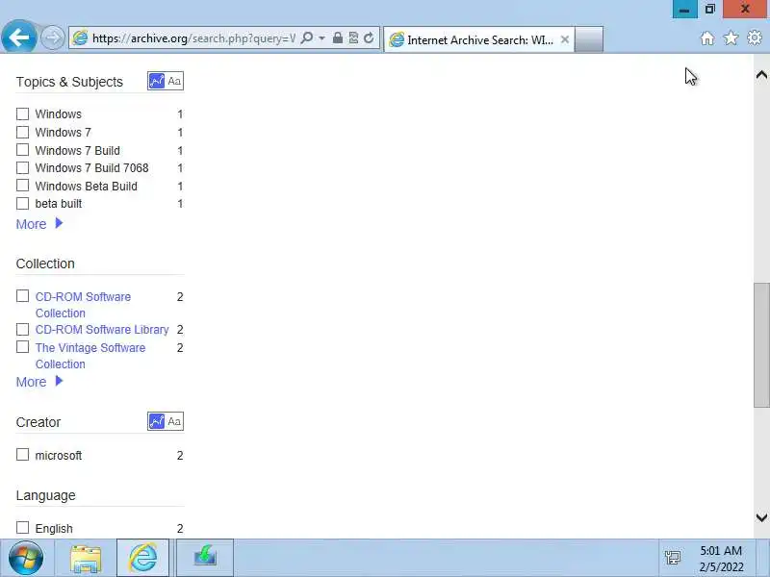Filter by microsoft creator checkbox
The height and width of the screenshot is (577, 770).
pos(22,455)
